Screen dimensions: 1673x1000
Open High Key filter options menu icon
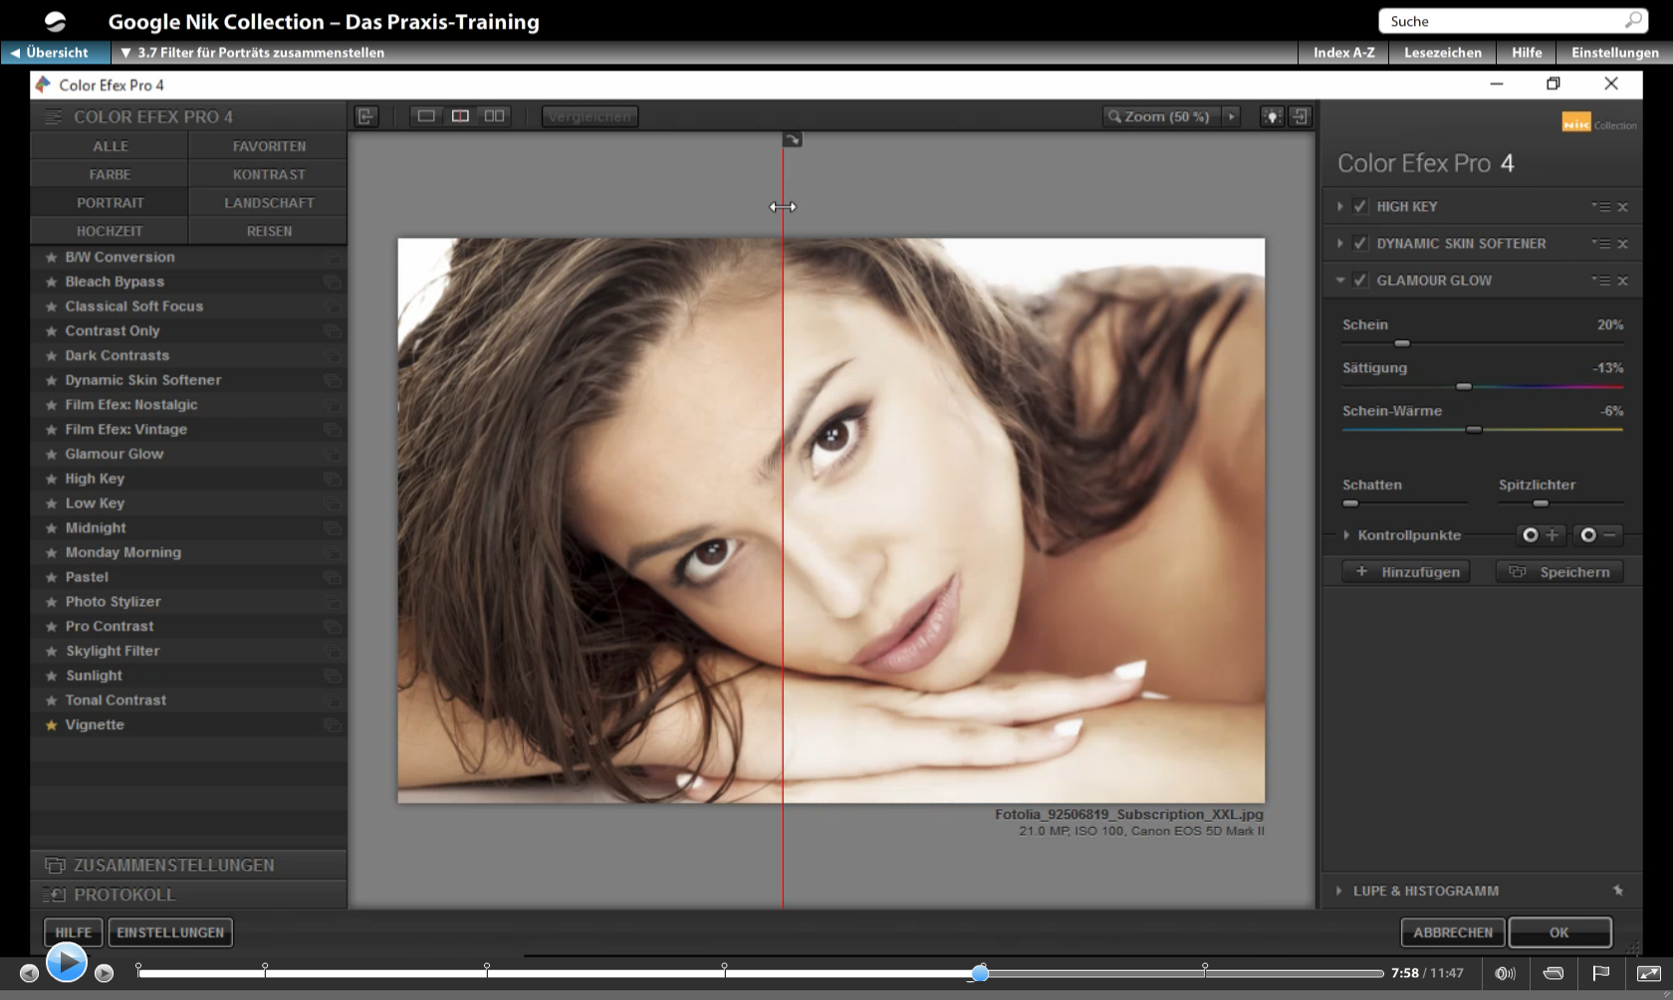pyautogui.click(x=1600, y=207)
